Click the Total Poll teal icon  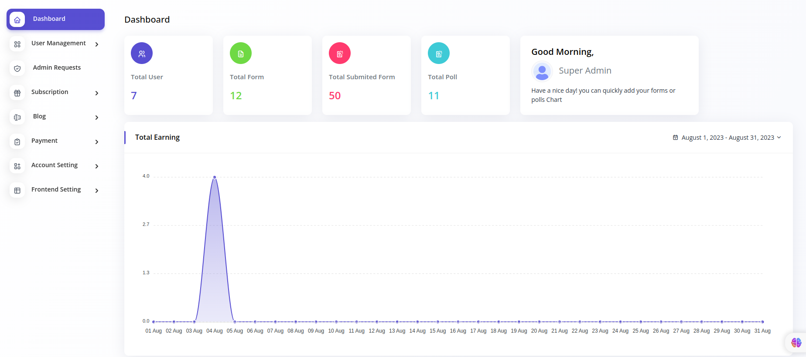[x=439, y=53]
